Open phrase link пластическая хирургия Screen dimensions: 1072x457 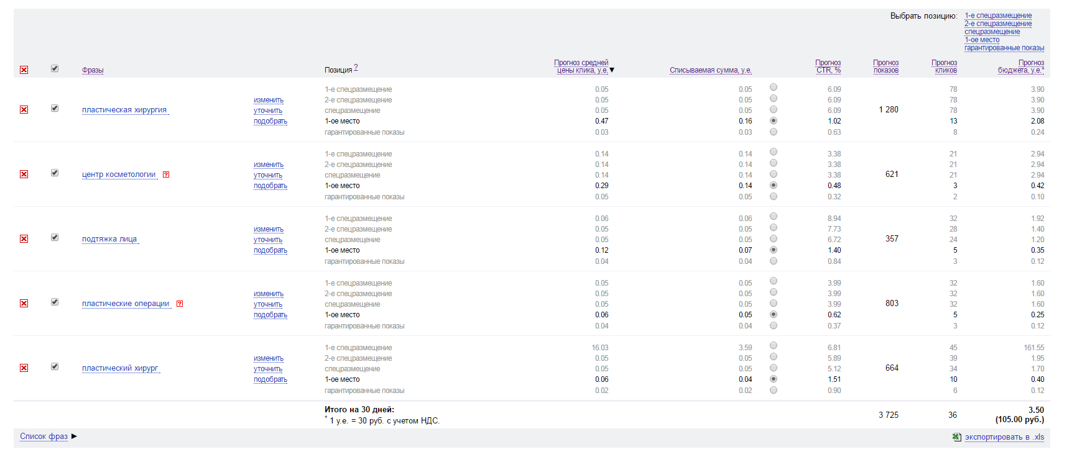(x=124, y=110)
